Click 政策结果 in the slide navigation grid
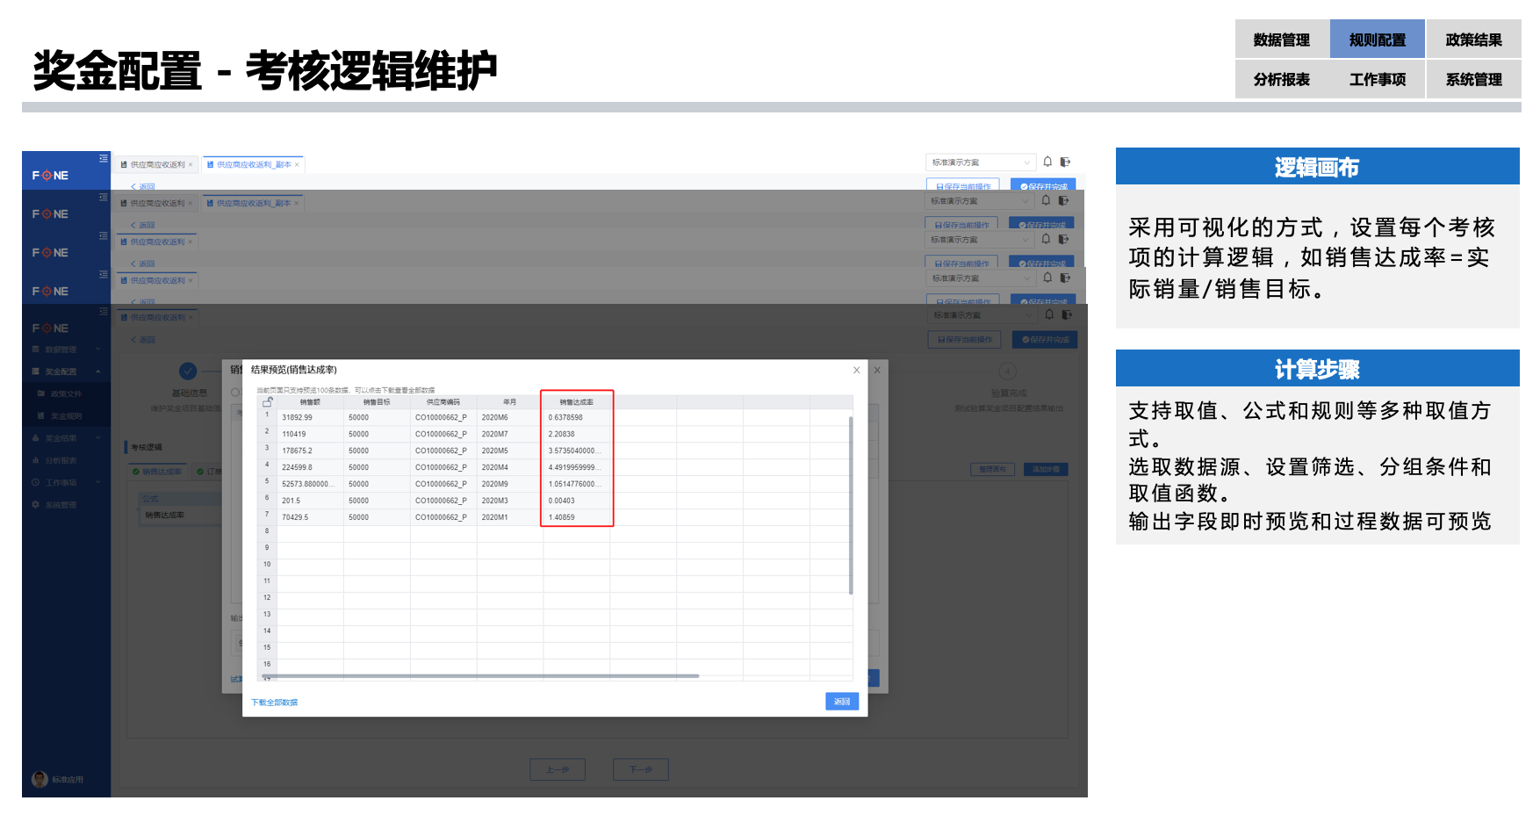This screenshot has height=815, width=1540. pos(1474,40)
